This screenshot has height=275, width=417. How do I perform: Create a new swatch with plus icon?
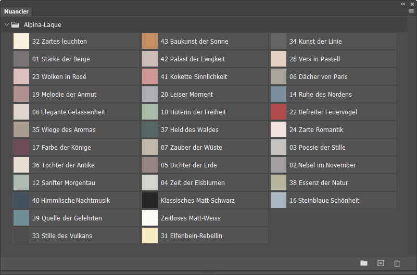click(381, 263)
